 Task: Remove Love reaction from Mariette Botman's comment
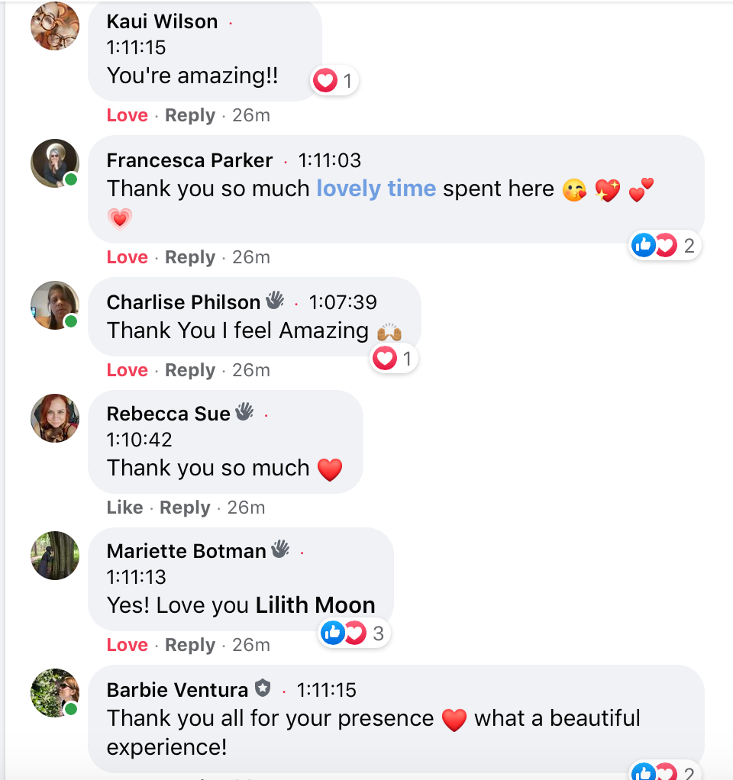(x=127, y=645)
